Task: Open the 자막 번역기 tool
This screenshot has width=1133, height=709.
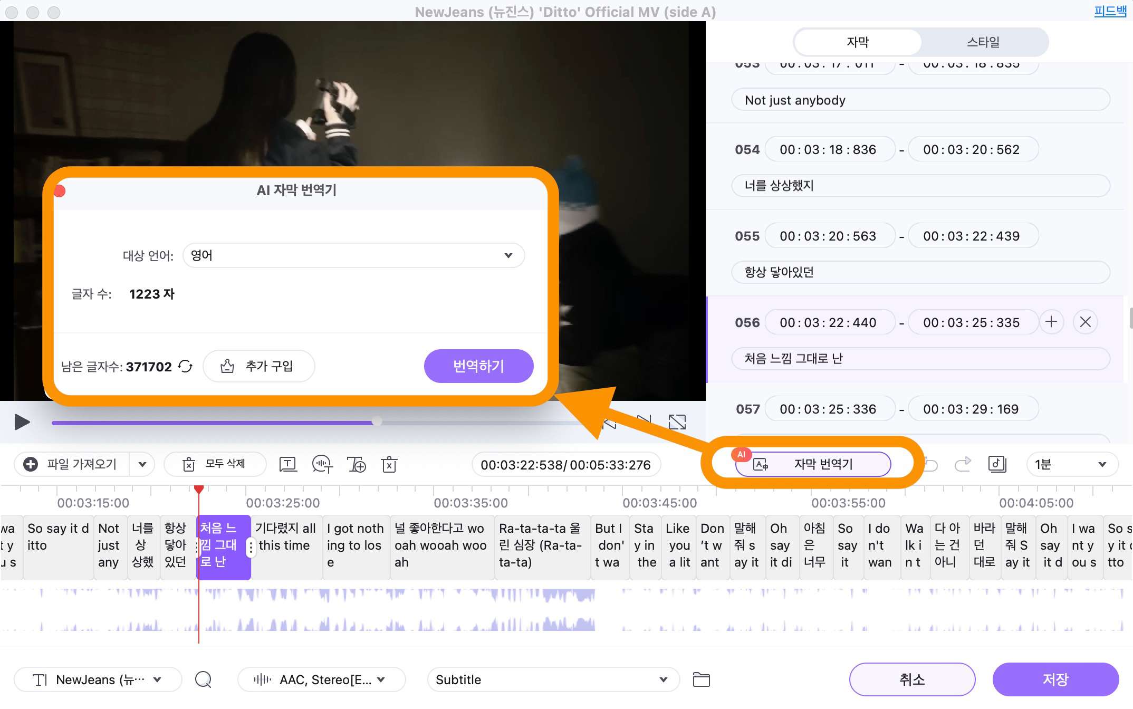Action: point(813,465)
